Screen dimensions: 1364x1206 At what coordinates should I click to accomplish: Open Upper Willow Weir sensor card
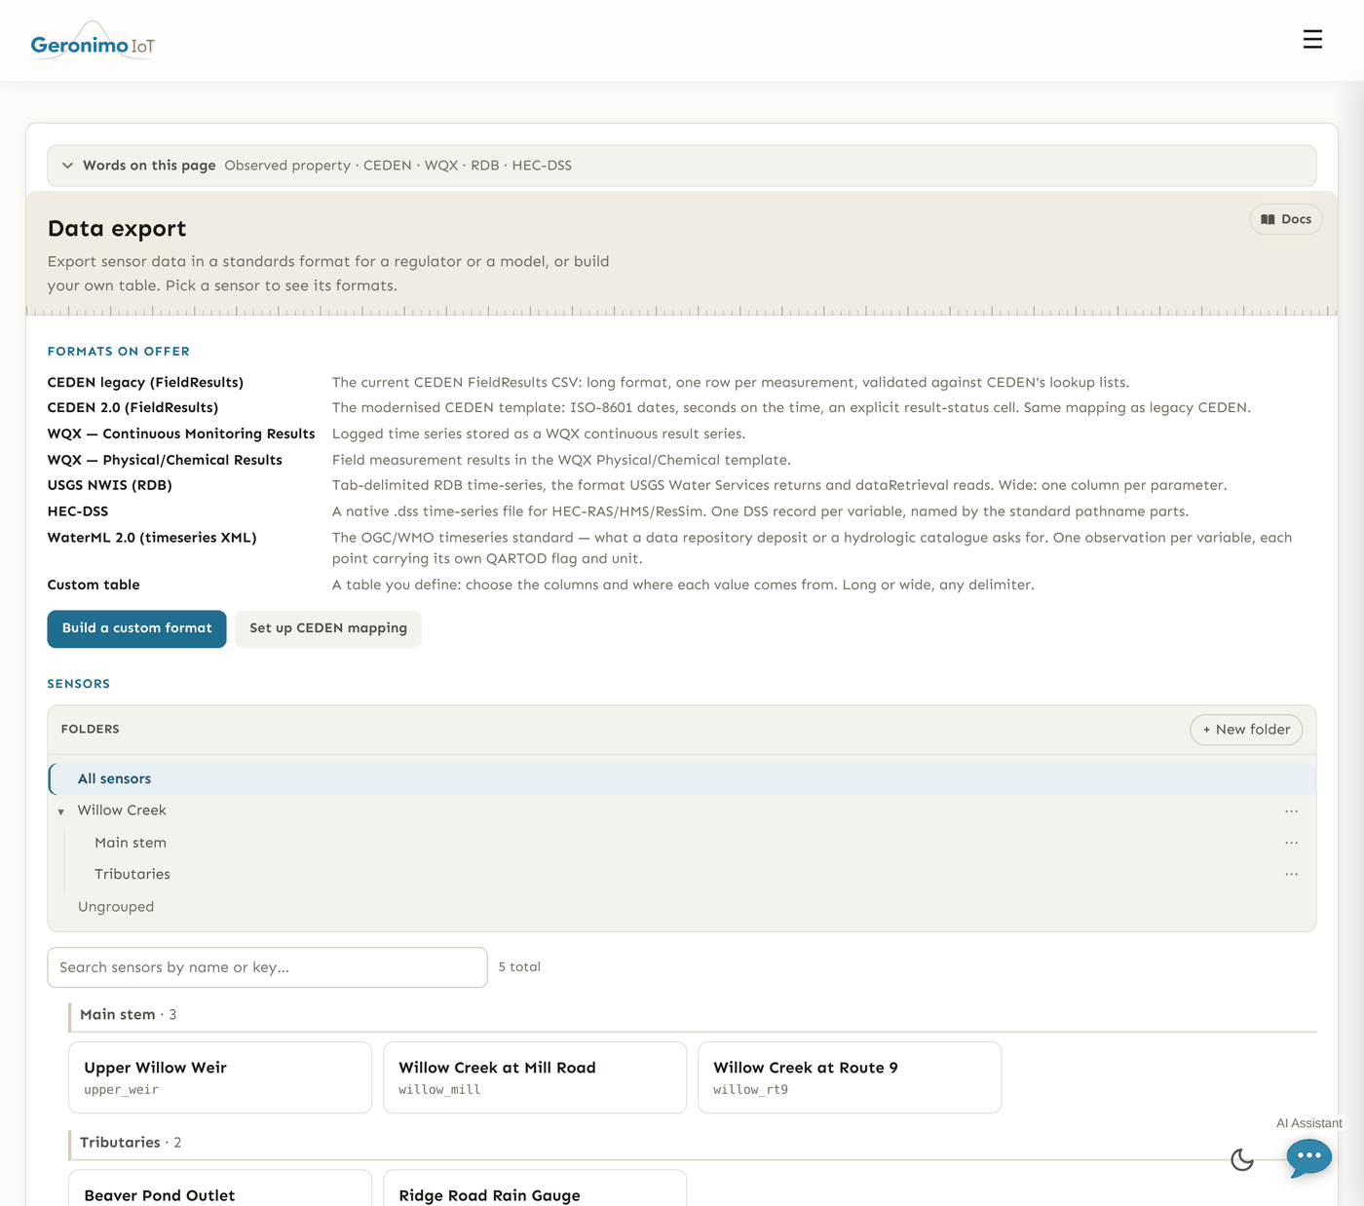click(x=220, y=1077)
